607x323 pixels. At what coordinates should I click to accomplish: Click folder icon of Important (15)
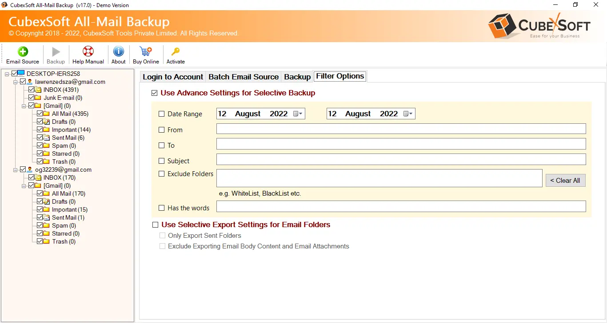[x=47, y=209]
